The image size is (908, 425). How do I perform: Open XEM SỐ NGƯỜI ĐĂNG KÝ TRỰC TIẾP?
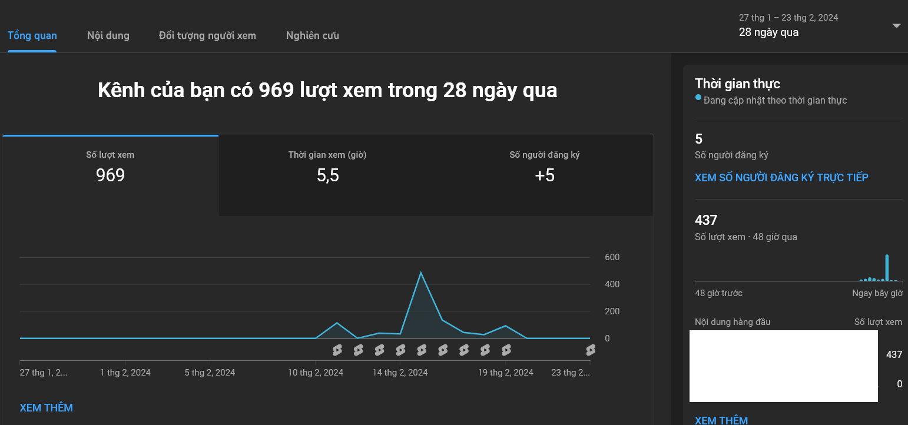click(781, 178)
